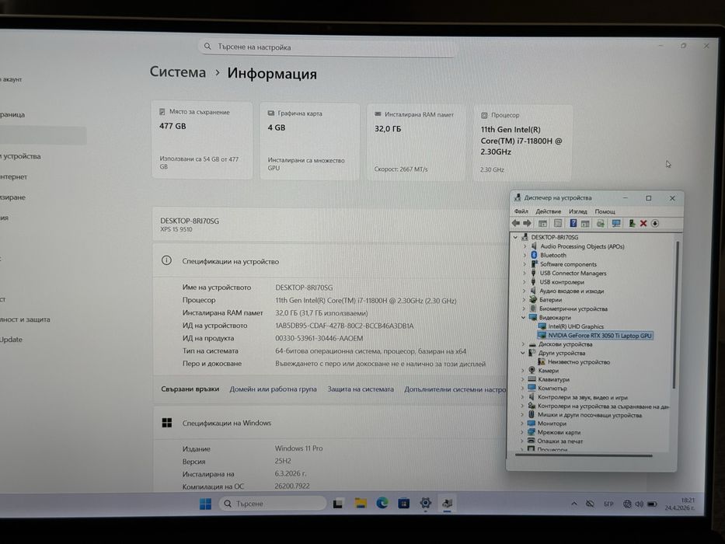Click the Търсене на настройка search field

pos(327,47)
